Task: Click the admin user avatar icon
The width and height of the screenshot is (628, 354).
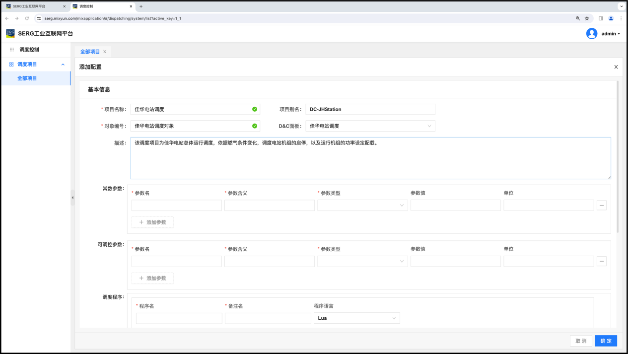Action: tap(591, 33)
